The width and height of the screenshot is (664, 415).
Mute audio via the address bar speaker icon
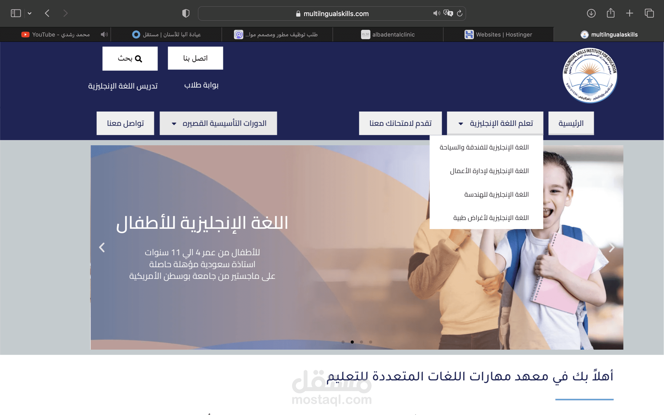click(436, 13)
